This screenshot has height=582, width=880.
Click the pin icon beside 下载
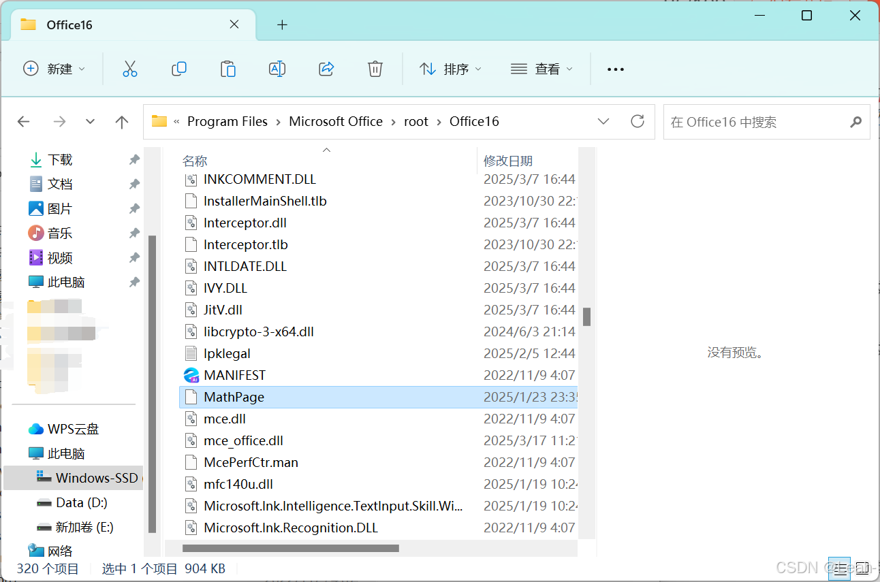coord(134,160)
